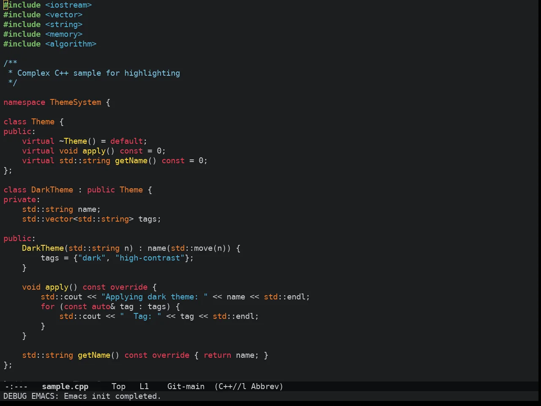Screen dimensions: 541x406
Task: Click 'return' keyword in getName()
Action: point(218,355)
